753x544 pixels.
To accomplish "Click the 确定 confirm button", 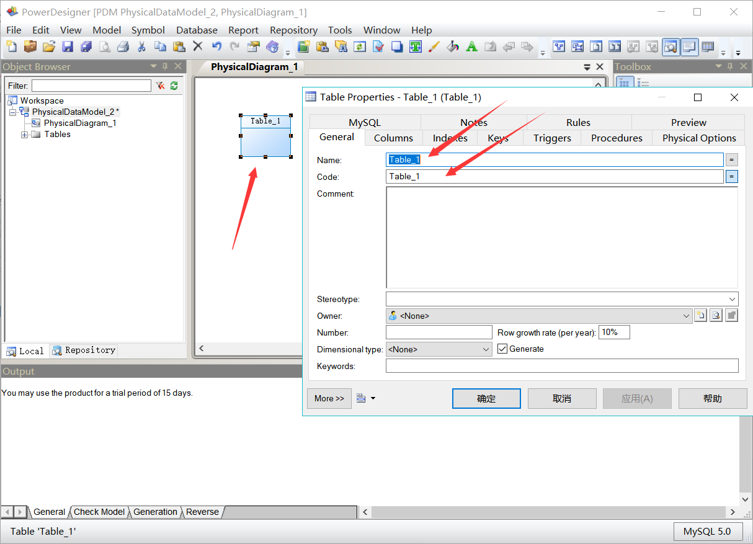I will pos(486,398).
